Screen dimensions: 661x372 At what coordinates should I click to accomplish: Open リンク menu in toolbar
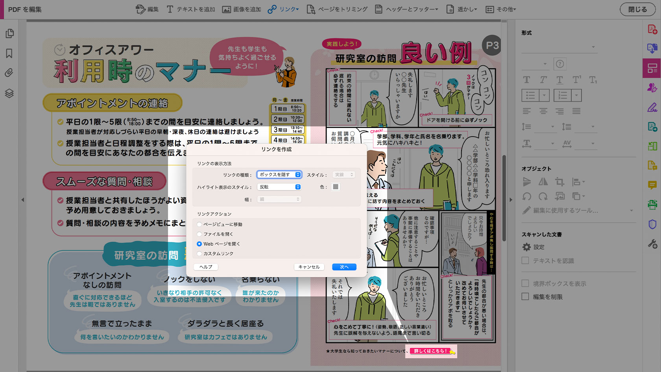(283, 9)
